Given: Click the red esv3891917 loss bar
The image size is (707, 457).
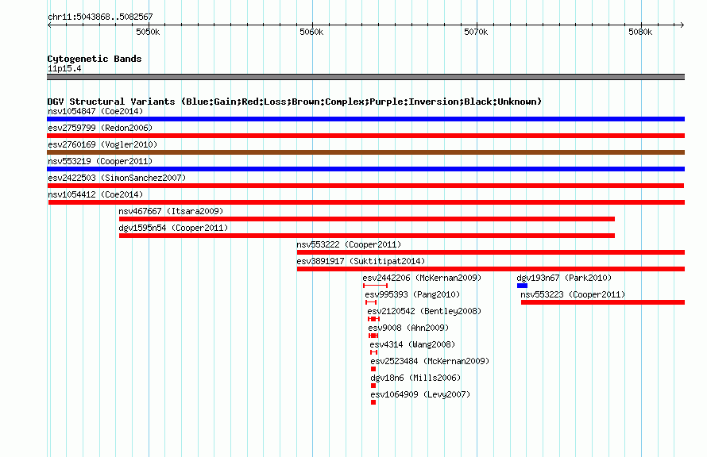Looking at the screenshot, I should (491, 269).
